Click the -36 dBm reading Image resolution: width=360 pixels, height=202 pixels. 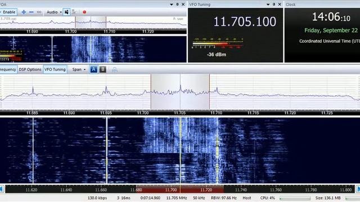217,54
